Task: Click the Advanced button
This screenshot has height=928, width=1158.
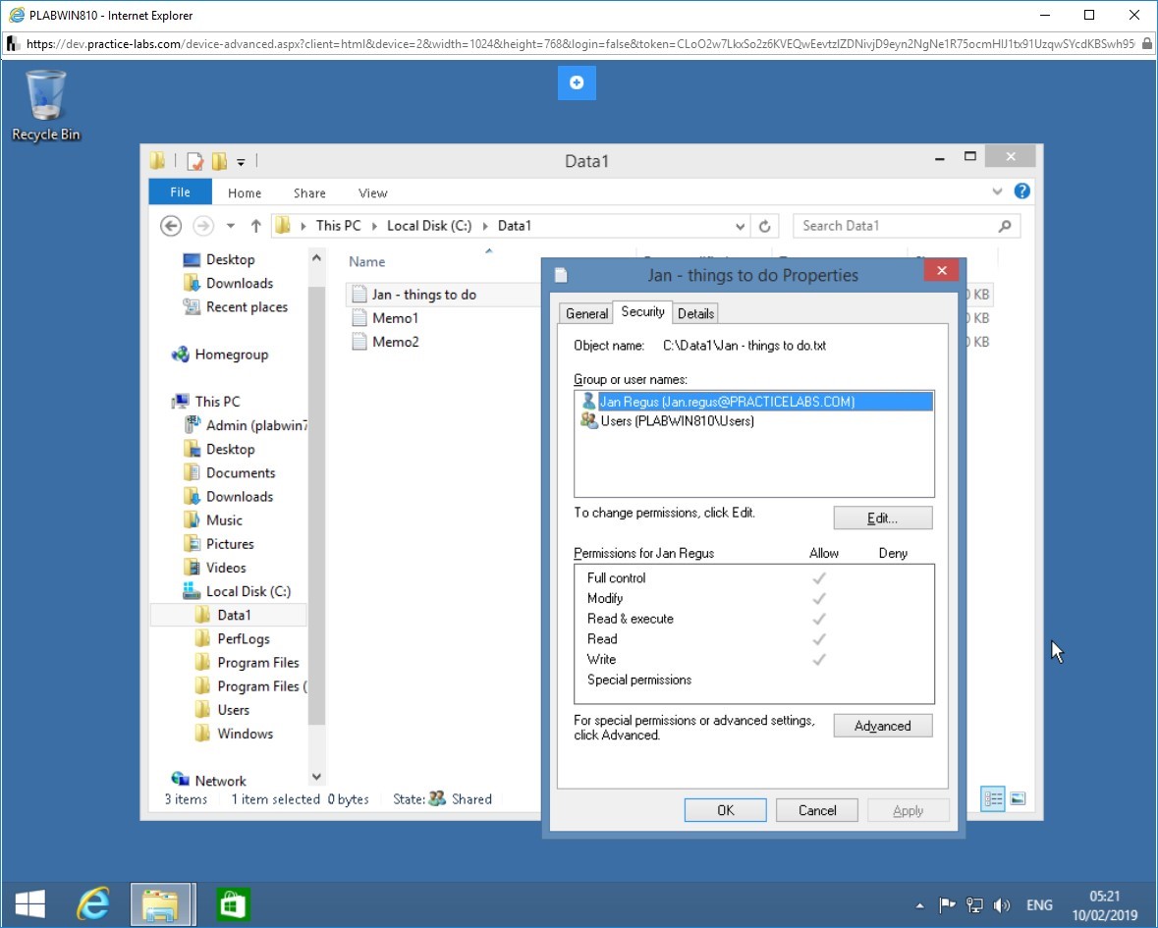Action: [883, 726]
